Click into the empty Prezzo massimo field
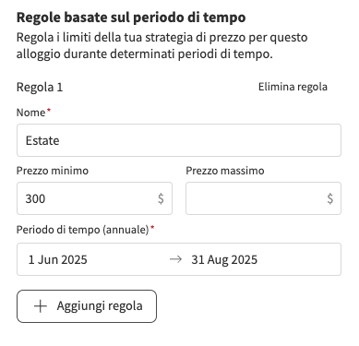359x346 pixels. pyautogui.click(x=263, y=198)
